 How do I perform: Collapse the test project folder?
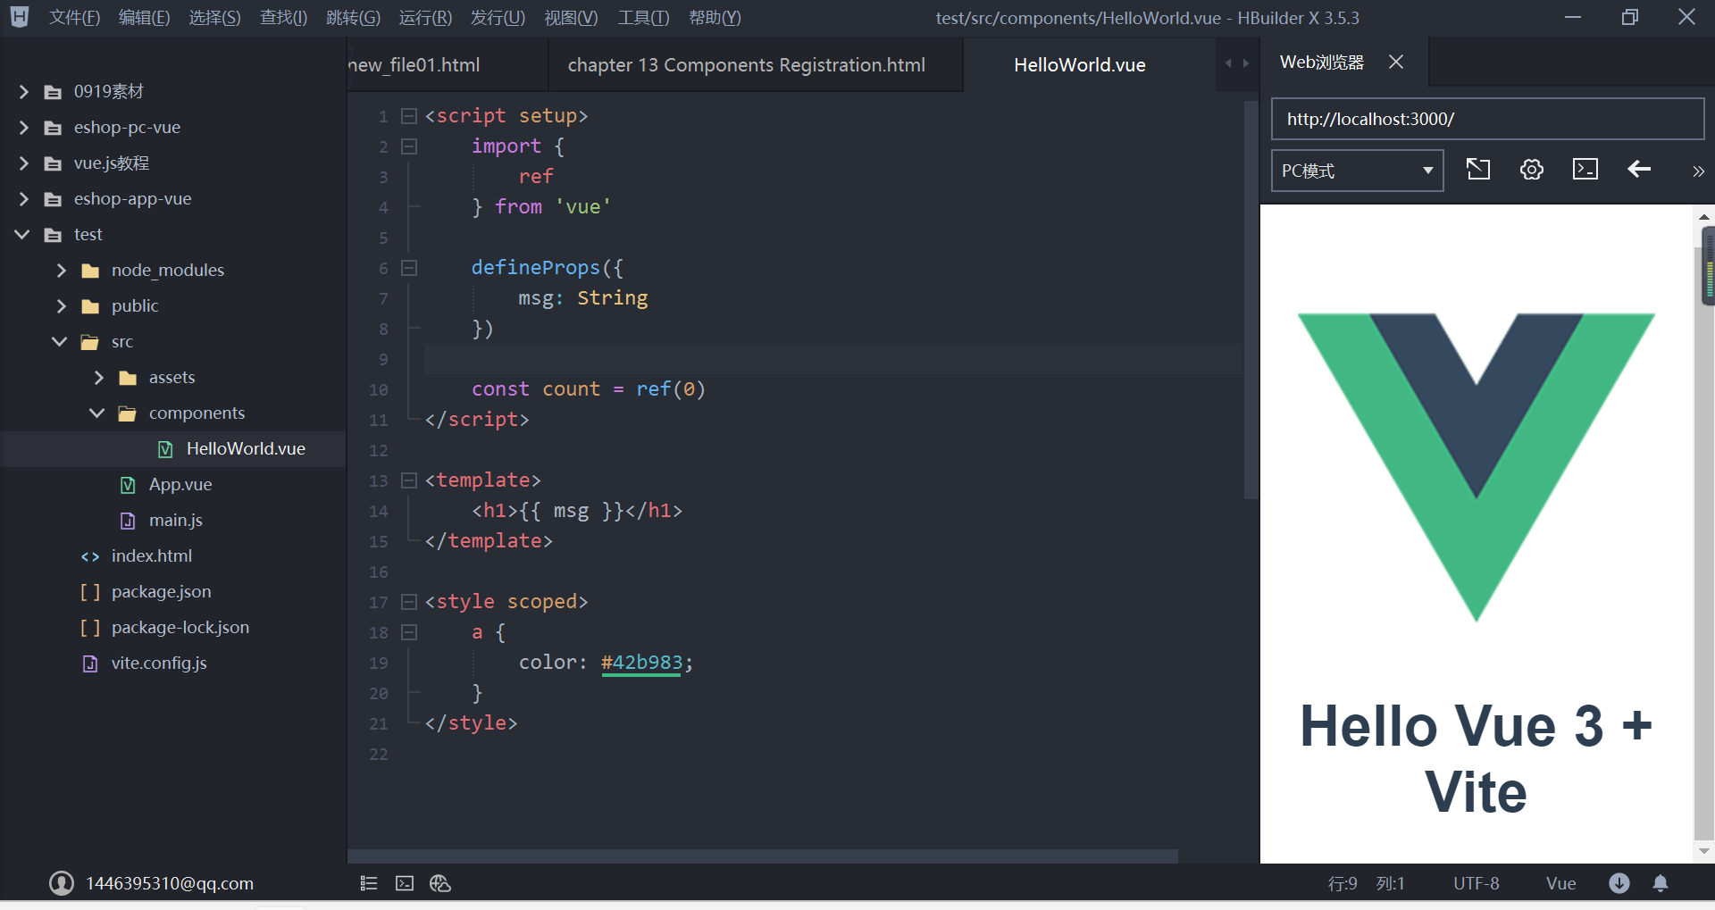(22, 235)
